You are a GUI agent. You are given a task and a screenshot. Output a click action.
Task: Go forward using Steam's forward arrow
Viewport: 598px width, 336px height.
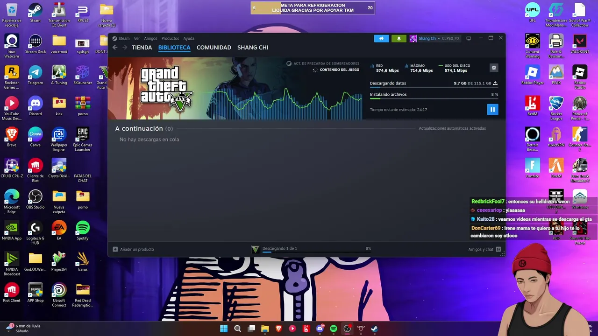pyautogui.click(x=125, y=48)
